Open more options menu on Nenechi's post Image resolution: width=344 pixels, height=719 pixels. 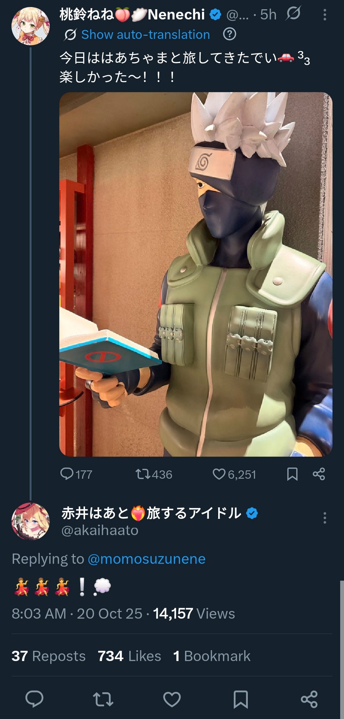tap(325, 15)
